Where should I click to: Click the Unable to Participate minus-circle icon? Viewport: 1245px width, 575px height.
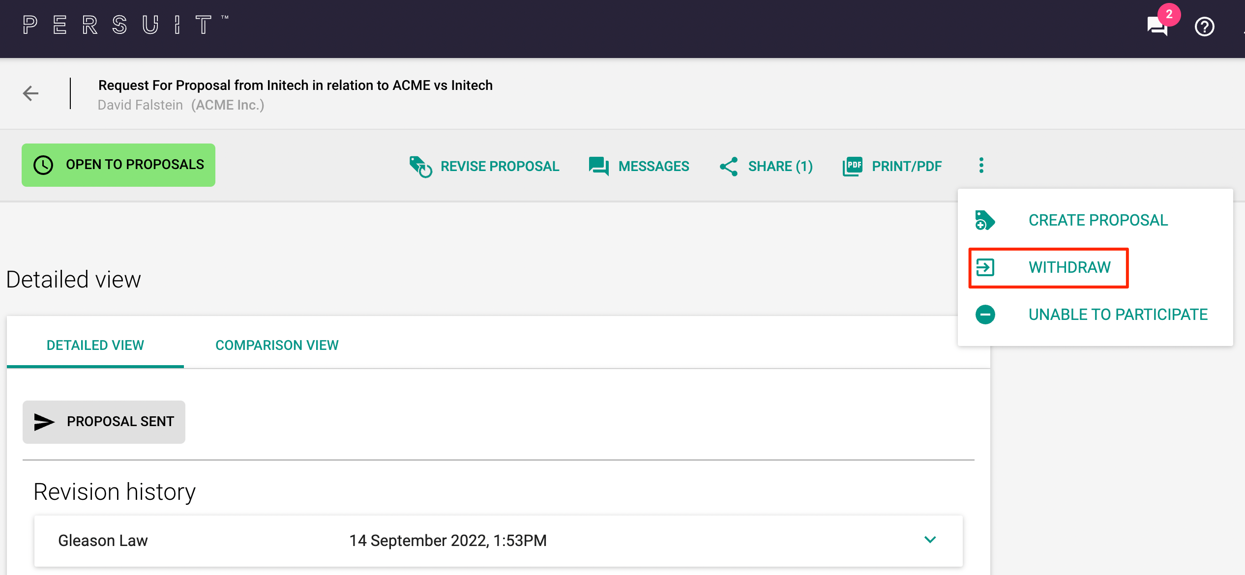(x=985, y=315)
